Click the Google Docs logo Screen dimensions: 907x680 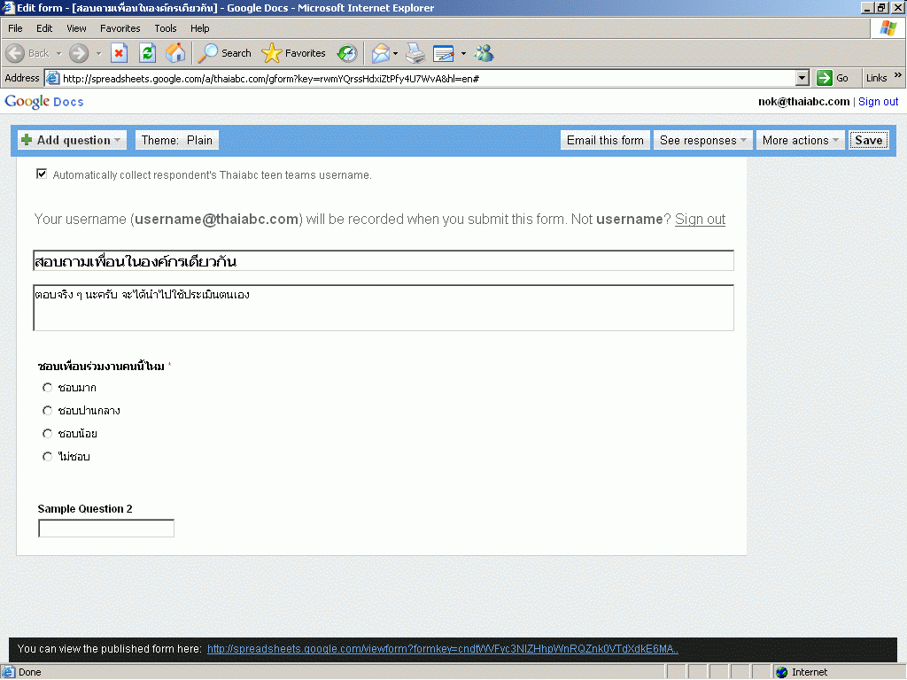(x=44, y=102)
